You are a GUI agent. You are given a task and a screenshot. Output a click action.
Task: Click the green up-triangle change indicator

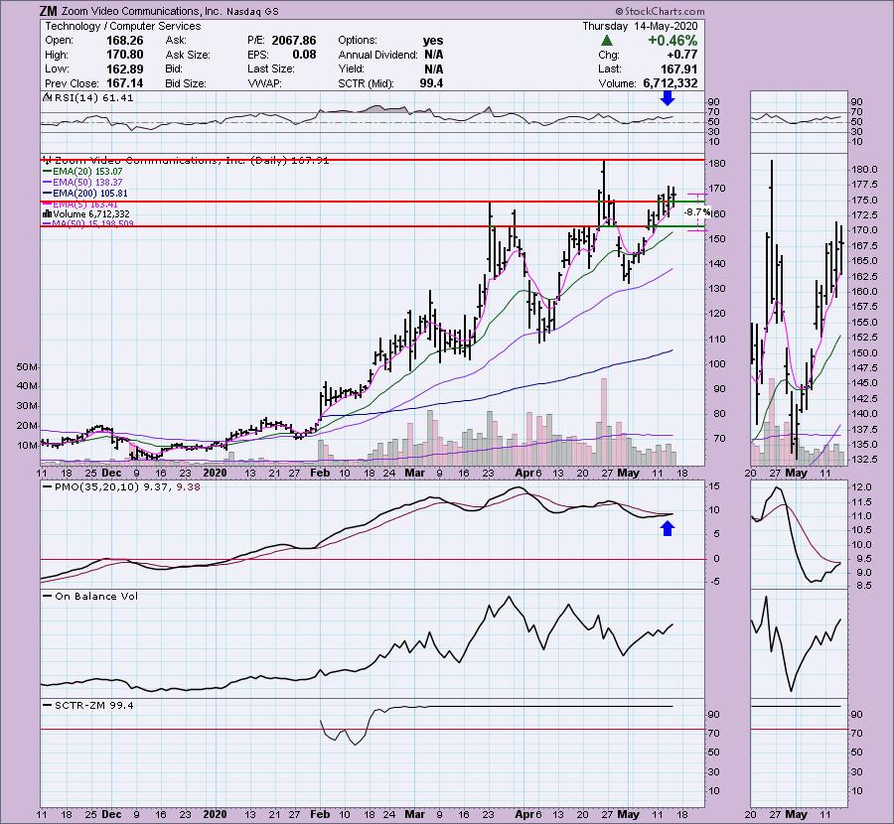pyautogui.click(x=607, y=41)
